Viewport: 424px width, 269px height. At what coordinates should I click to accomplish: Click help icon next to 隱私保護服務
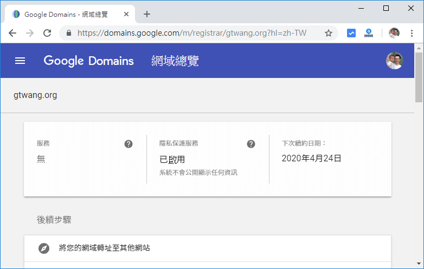coord(251,144)
